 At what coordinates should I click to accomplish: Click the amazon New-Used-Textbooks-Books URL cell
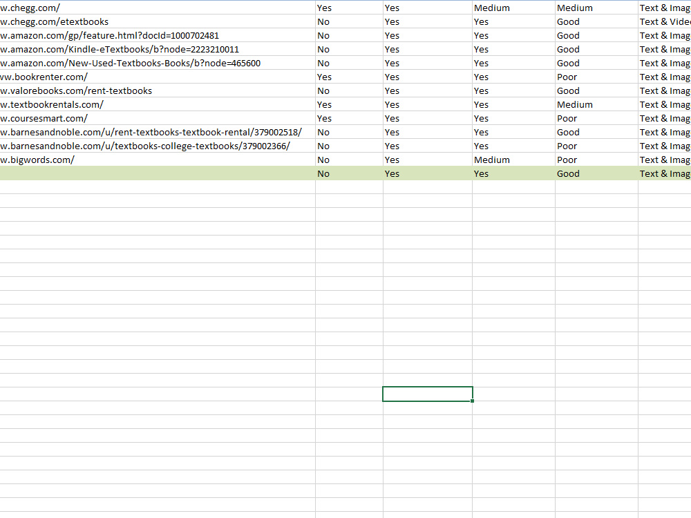158,63
